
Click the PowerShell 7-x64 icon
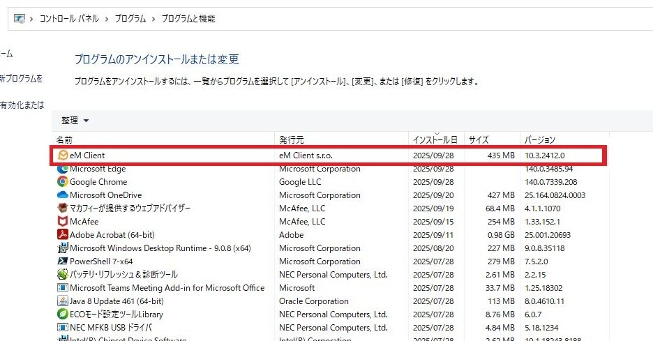pyautogui.click(x=63, y=262)
